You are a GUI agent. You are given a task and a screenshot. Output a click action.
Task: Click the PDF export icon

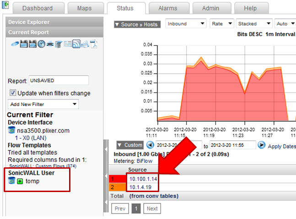(93, 44)
